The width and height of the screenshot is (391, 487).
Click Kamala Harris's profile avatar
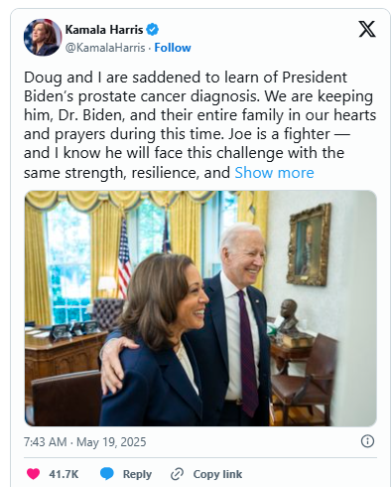[43, 37]
